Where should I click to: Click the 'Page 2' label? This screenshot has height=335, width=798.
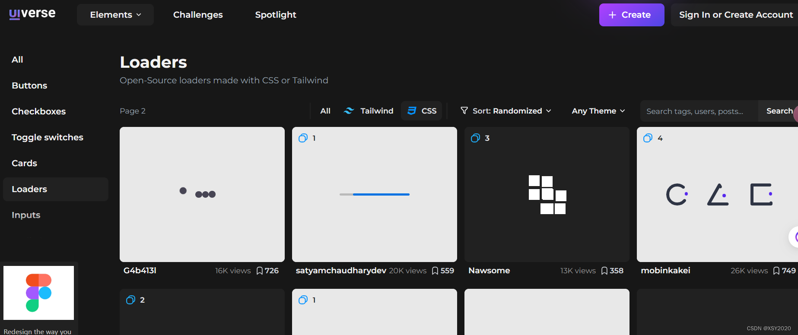coord(133,111)
